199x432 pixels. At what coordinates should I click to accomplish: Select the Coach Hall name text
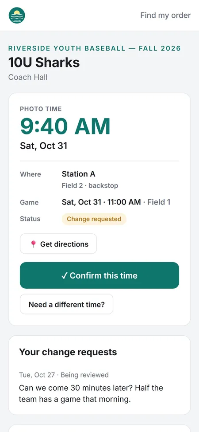pyautogui.click(x=28, y=77)
